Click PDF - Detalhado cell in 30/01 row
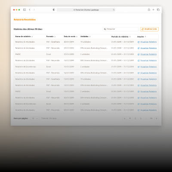Image resolution: width=172 pixels, height=172 pixels. (53, 42)
